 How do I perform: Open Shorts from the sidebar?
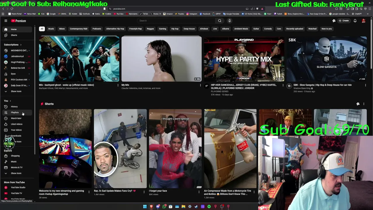click(17, 35)
